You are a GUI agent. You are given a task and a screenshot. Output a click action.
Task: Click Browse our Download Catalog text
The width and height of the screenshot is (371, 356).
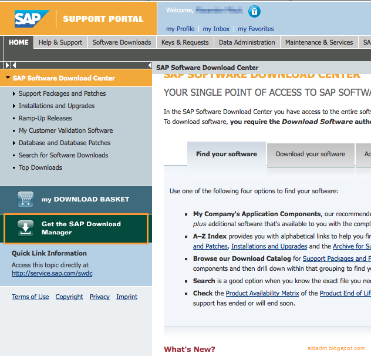(242, 258)
